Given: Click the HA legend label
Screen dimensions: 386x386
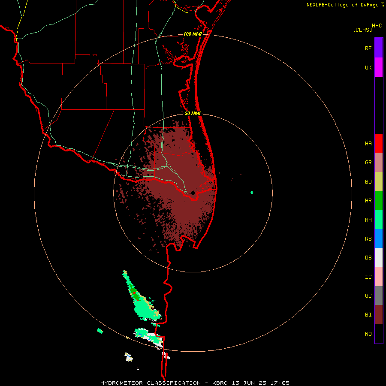Looking at the screenshot, I should tap(368, 143).
